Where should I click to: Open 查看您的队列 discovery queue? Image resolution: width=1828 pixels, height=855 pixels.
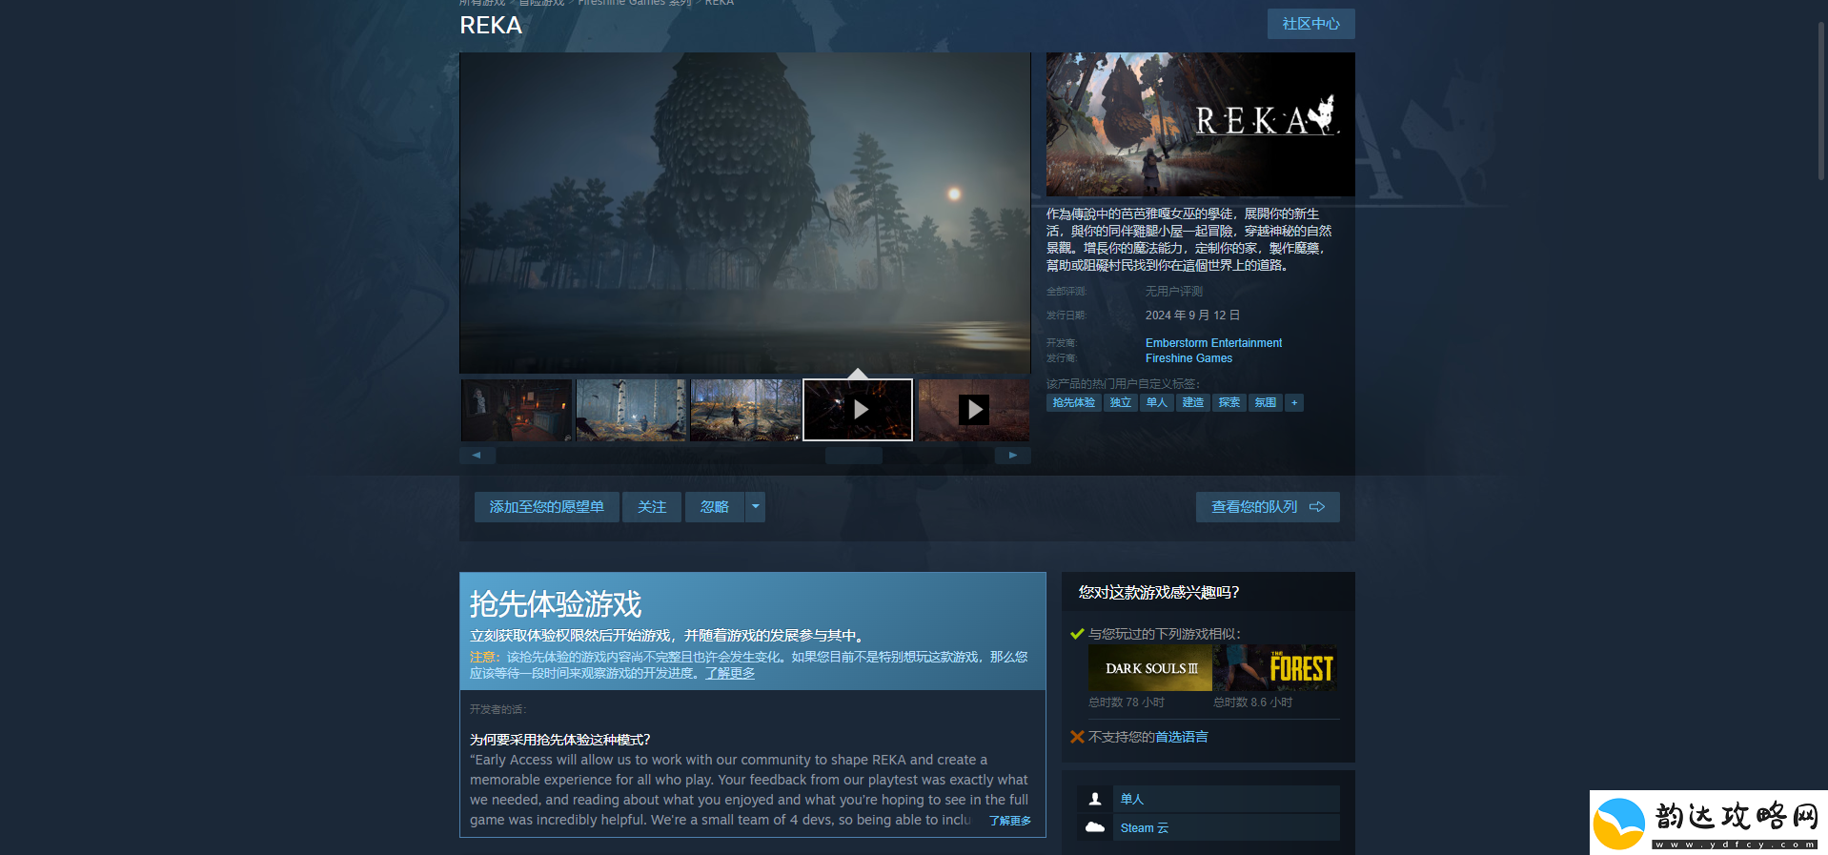pyautogui.click(x=1268, y=507)
